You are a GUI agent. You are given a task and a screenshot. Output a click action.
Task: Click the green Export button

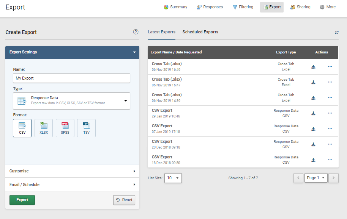coord(22,200)
